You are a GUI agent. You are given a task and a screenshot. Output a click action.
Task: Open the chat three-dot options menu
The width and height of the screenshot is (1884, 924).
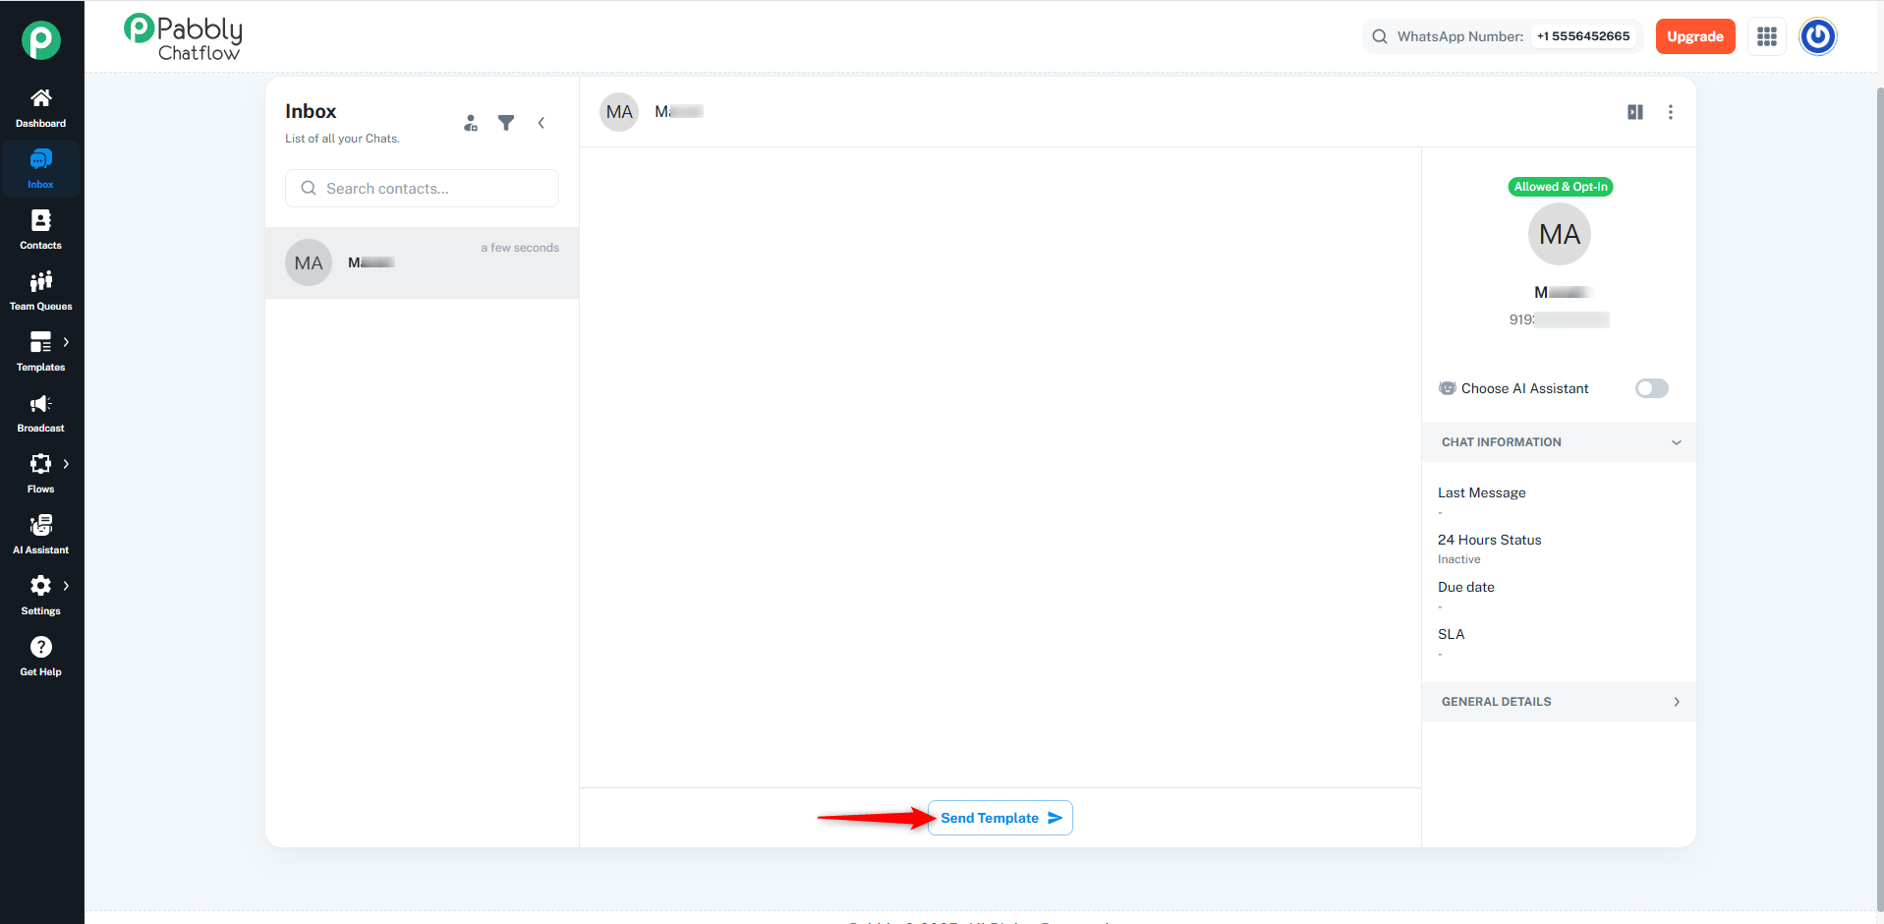coord(1670,112)
